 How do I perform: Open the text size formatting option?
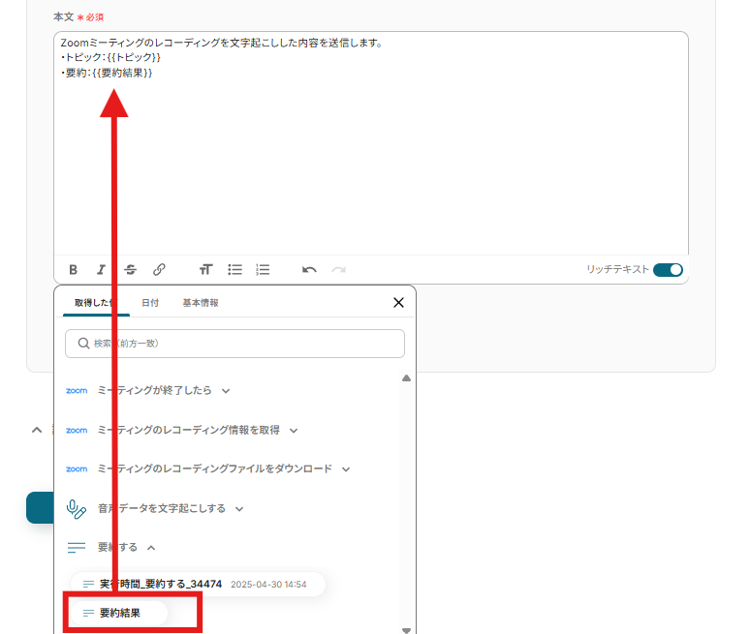205,270
